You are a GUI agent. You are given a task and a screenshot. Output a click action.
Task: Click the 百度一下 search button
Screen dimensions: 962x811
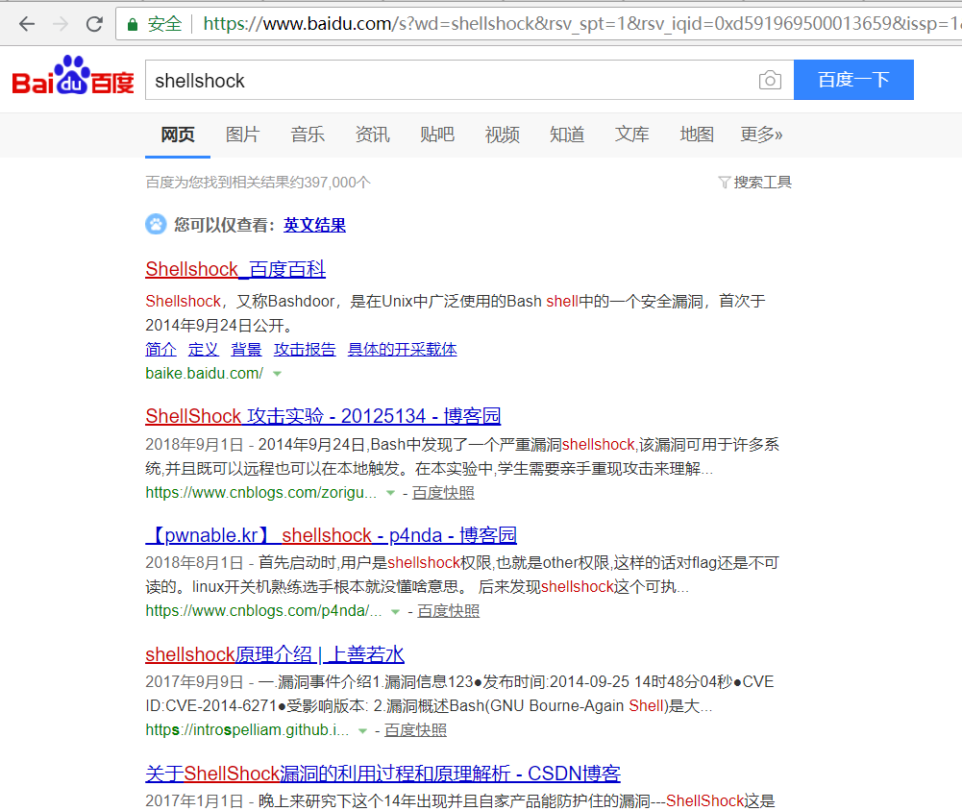click(853, 80)
